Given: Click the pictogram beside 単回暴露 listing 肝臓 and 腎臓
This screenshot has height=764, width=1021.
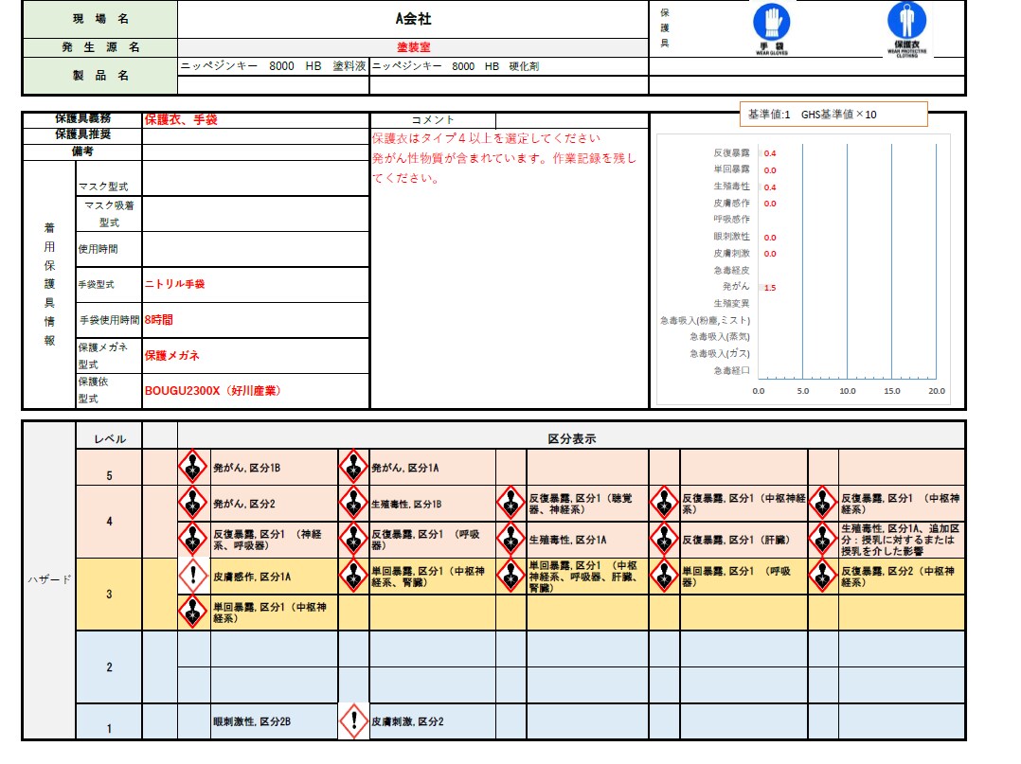Looking at the screenshot, I should tap(511, 576).
